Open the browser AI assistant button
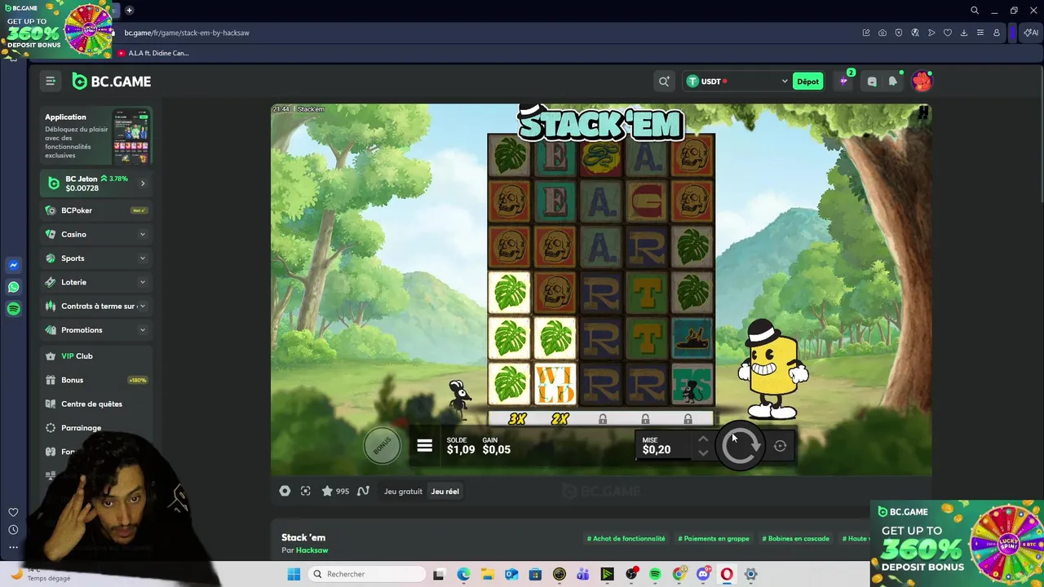 click(x=1031, y=33)
